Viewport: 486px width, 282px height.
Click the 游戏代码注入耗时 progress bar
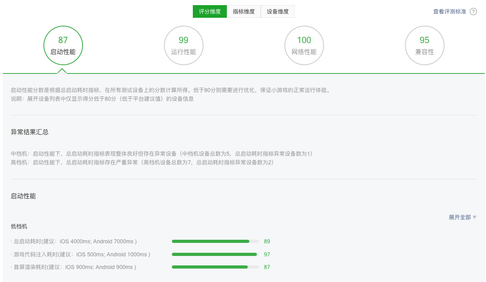point(215,254)
